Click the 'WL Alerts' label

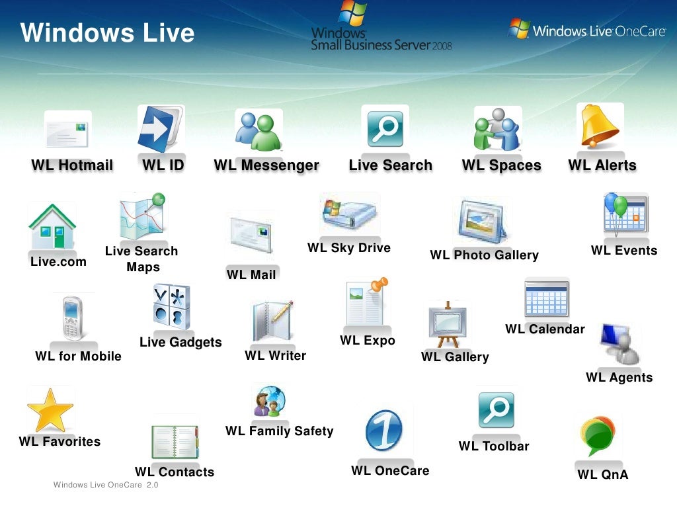click(602, 165)
